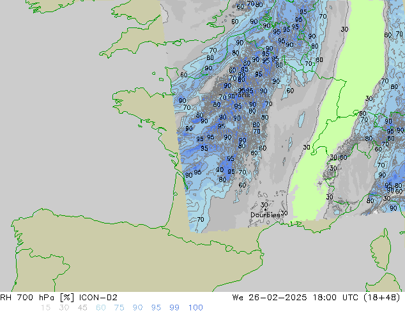This screenshot has height=313, width=405.
Task: Click the dark blue legend value 100
Action: coord(195,308)
